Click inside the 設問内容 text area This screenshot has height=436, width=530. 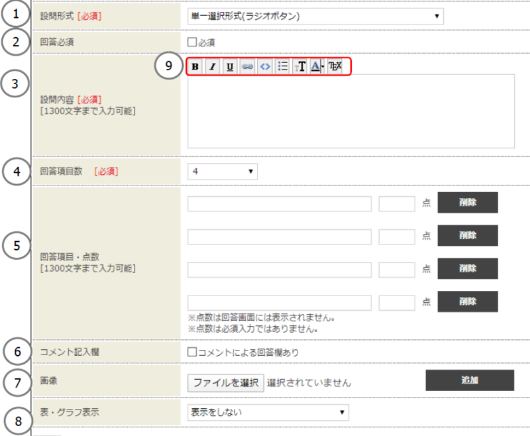(351, 111)
